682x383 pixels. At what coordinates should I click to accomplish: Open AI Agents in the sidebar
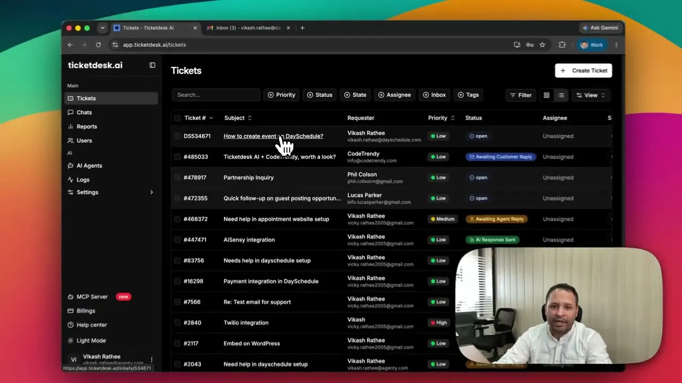click(111, 165)
